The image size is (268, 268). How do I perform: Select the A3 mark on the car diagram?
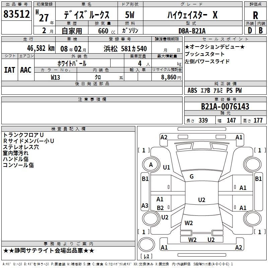point(145,205)
